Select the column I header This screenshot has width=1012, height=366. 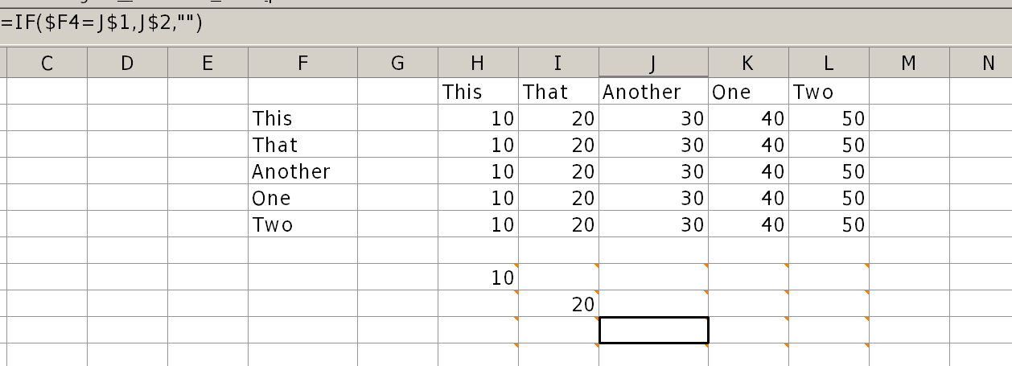point(558,64)
